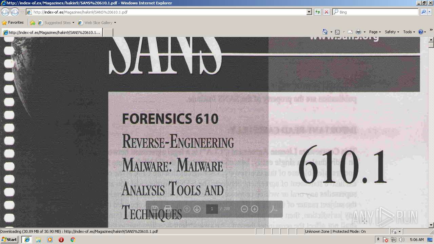Click the Action Center flag tray icon

(386, 240)
